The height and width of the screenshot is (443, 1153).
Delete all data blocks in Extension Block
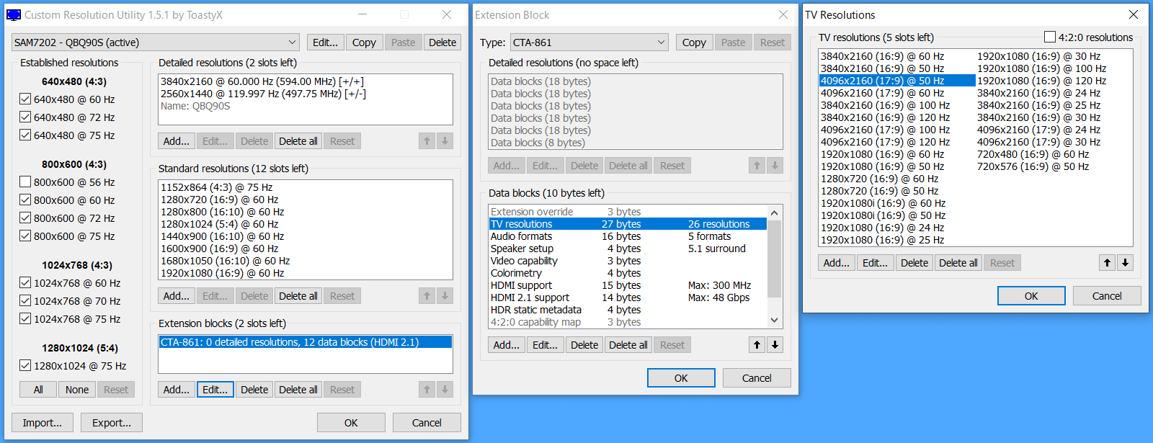(x=628, y=345)
